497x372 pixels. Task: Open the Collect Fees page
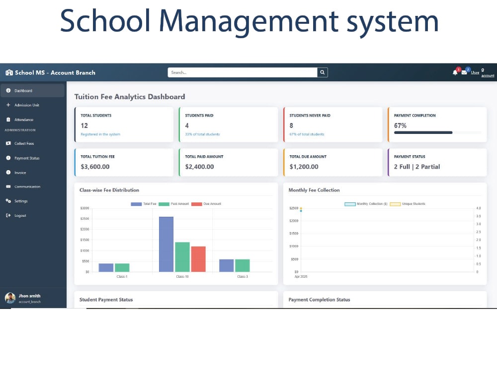[x=32, y=143]
